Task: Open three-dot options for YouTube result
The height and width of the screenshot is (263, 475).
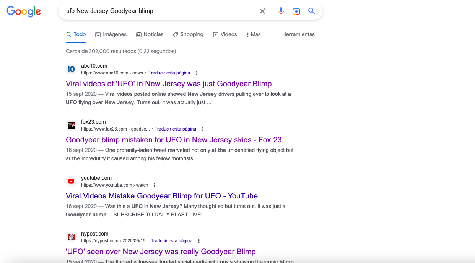Action: pos(155,185)
